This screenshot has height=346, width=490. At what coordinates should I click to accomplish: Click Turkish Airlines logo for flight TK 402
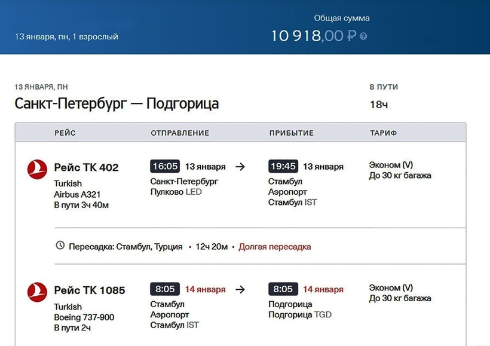pyautogui.click(x=37, y=169)
